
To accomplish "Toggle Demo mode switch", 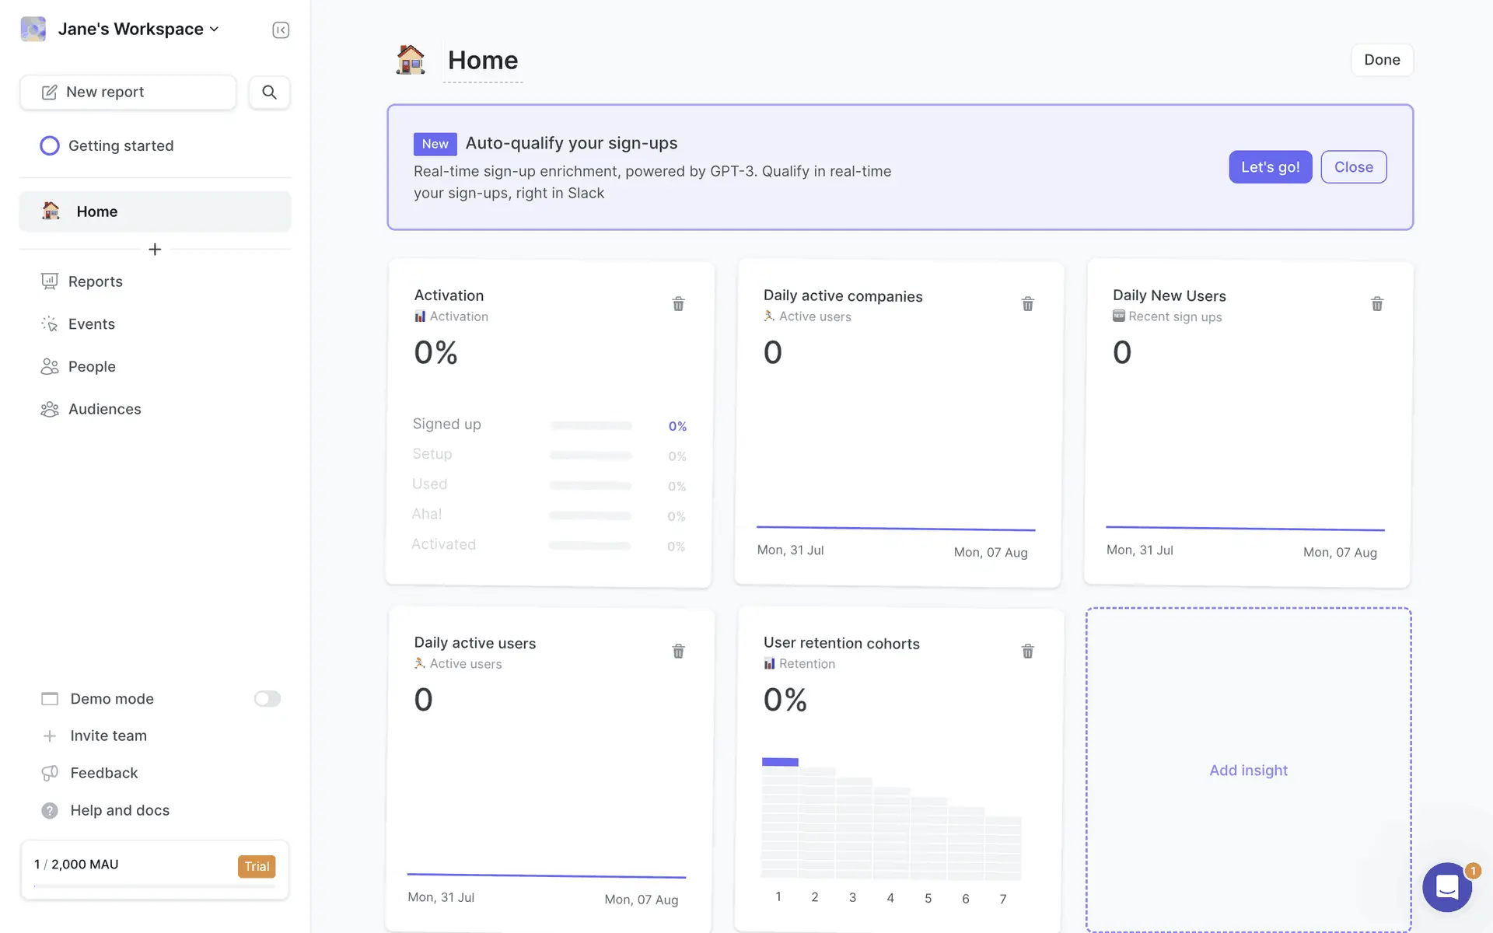I will 267,699.
